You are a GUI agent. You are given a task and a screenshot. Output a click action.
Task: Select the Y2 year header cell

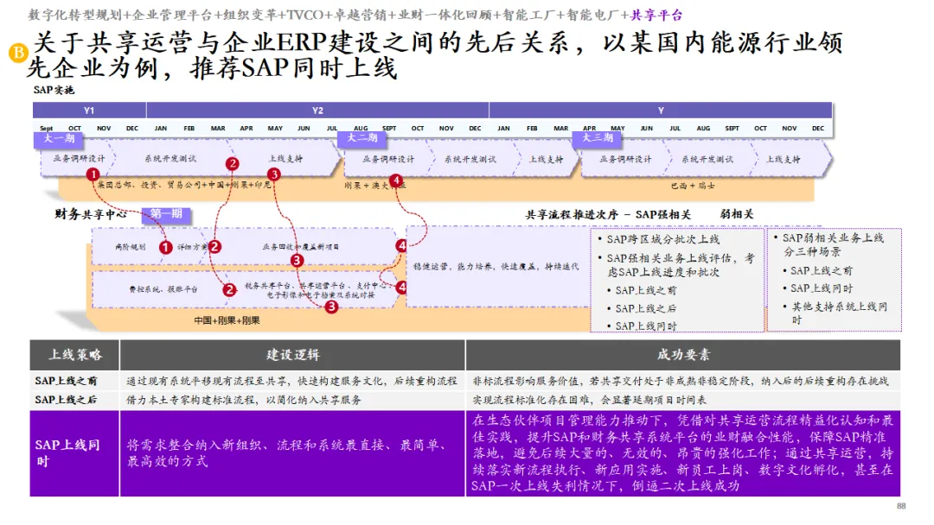tap(317, 110)
